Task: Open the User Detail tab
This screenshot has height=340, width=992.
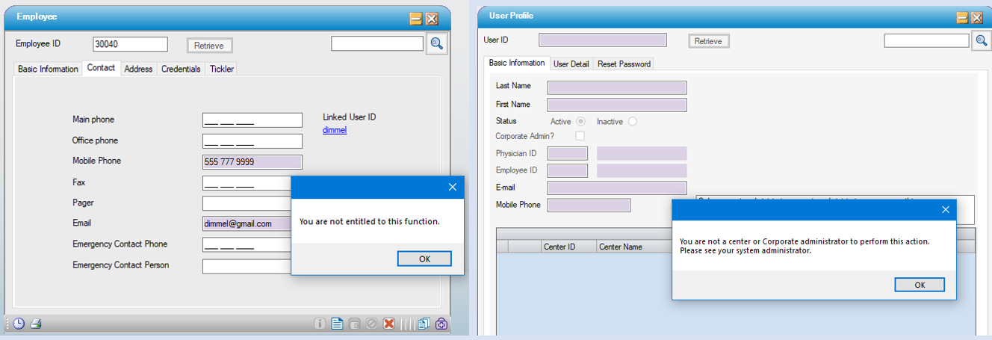Action: click(x=571, y=64)
